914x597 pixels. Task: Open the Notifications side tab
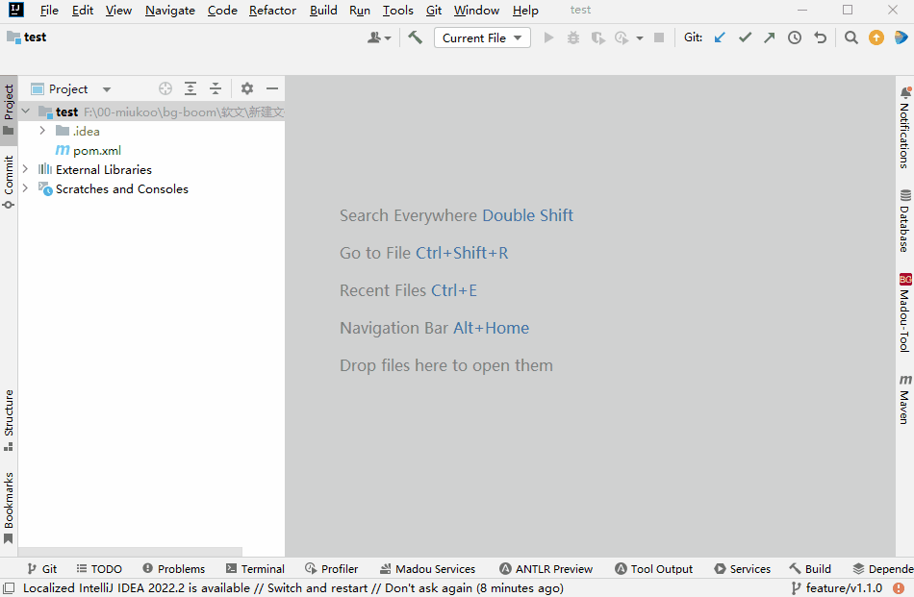[x=904, y=127]
